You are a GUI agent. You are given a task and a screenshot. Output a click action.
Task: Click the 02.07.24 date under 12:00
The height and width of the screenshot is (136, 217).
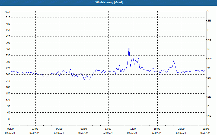click(108, 133)
